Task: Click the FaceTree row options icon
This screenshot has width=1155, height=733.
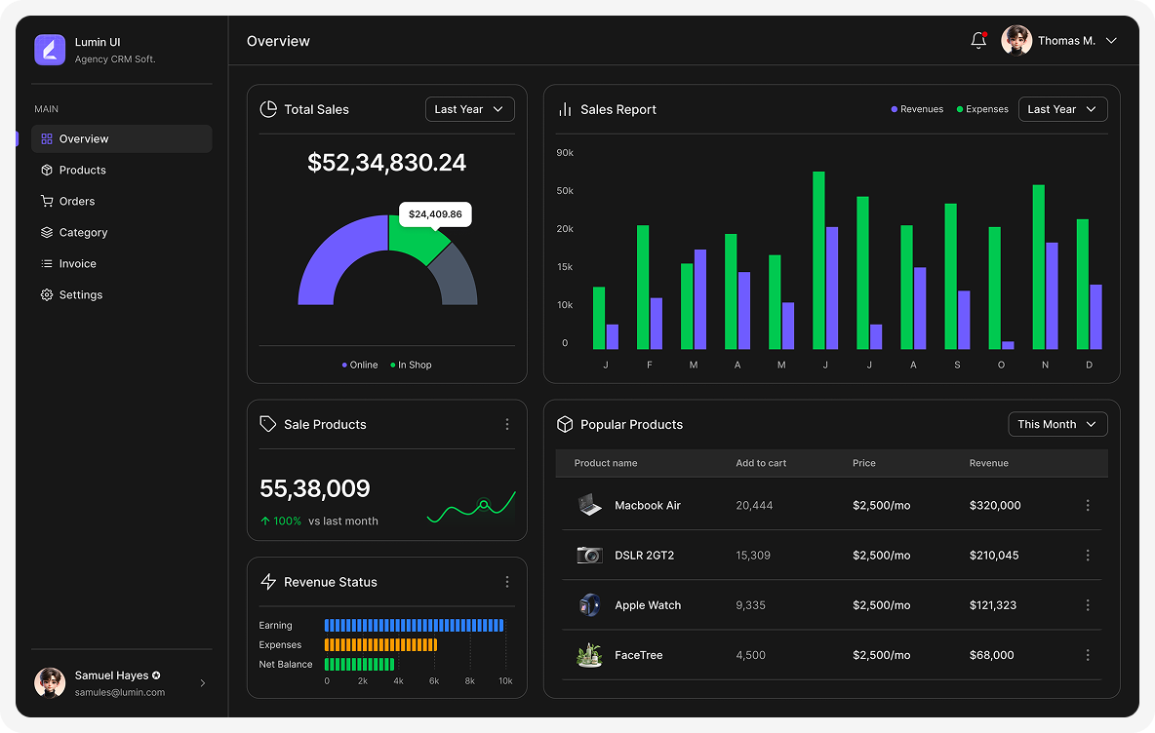Action: click(x=1088, y=655)
